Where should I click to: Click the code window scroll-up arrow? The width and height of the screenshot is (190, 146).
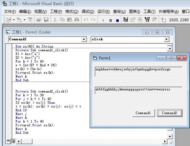pyautogui.click(x=170, y=48)
